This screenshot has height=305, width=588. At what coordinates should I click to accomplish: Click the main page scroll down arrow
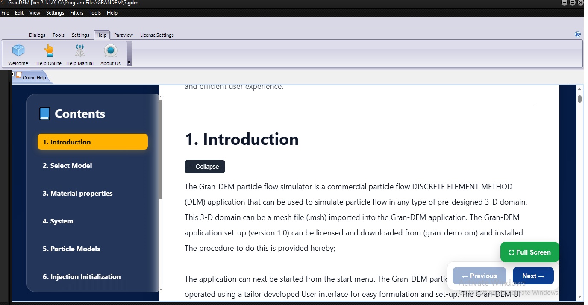tap(579, 296)
